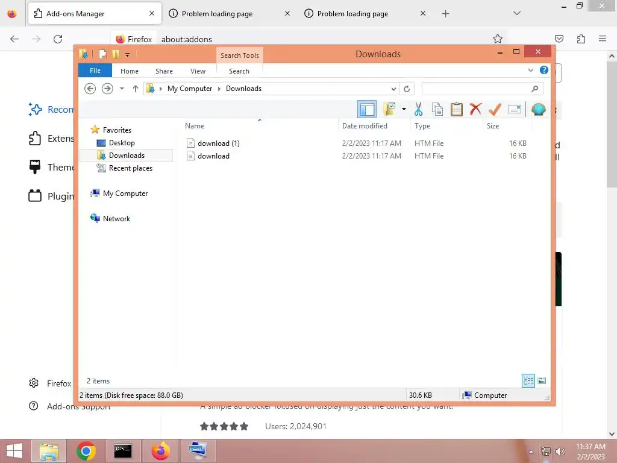Click the blue shell icon in toolbar
Viewport: 617px width, 463px height.
point(538,109)
